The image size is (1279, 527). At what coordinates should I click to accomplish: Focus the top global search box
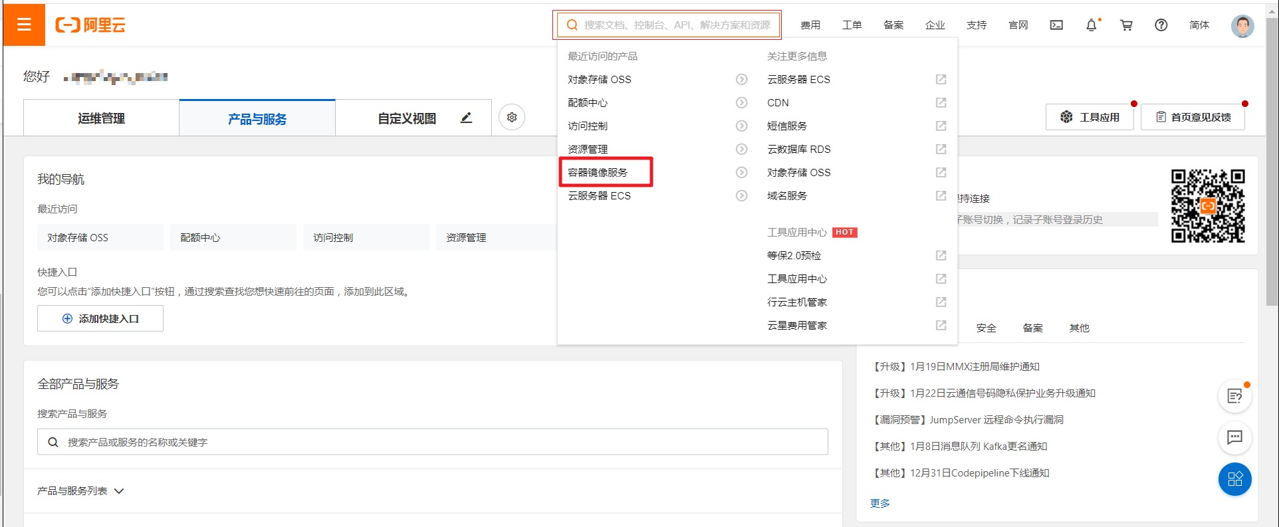pyautogui.click(x=668, y=25)
